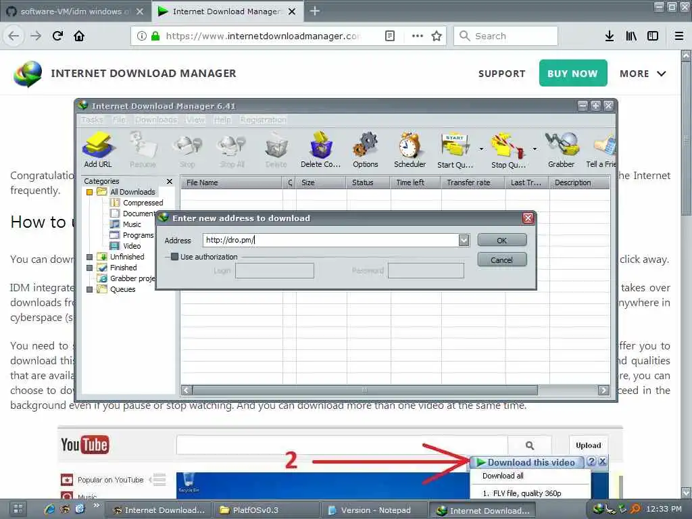Image resolution: width=692 pixels, height=519 pixels.
Task: Click the Tell a Friend icon
Action: [601, 150]
